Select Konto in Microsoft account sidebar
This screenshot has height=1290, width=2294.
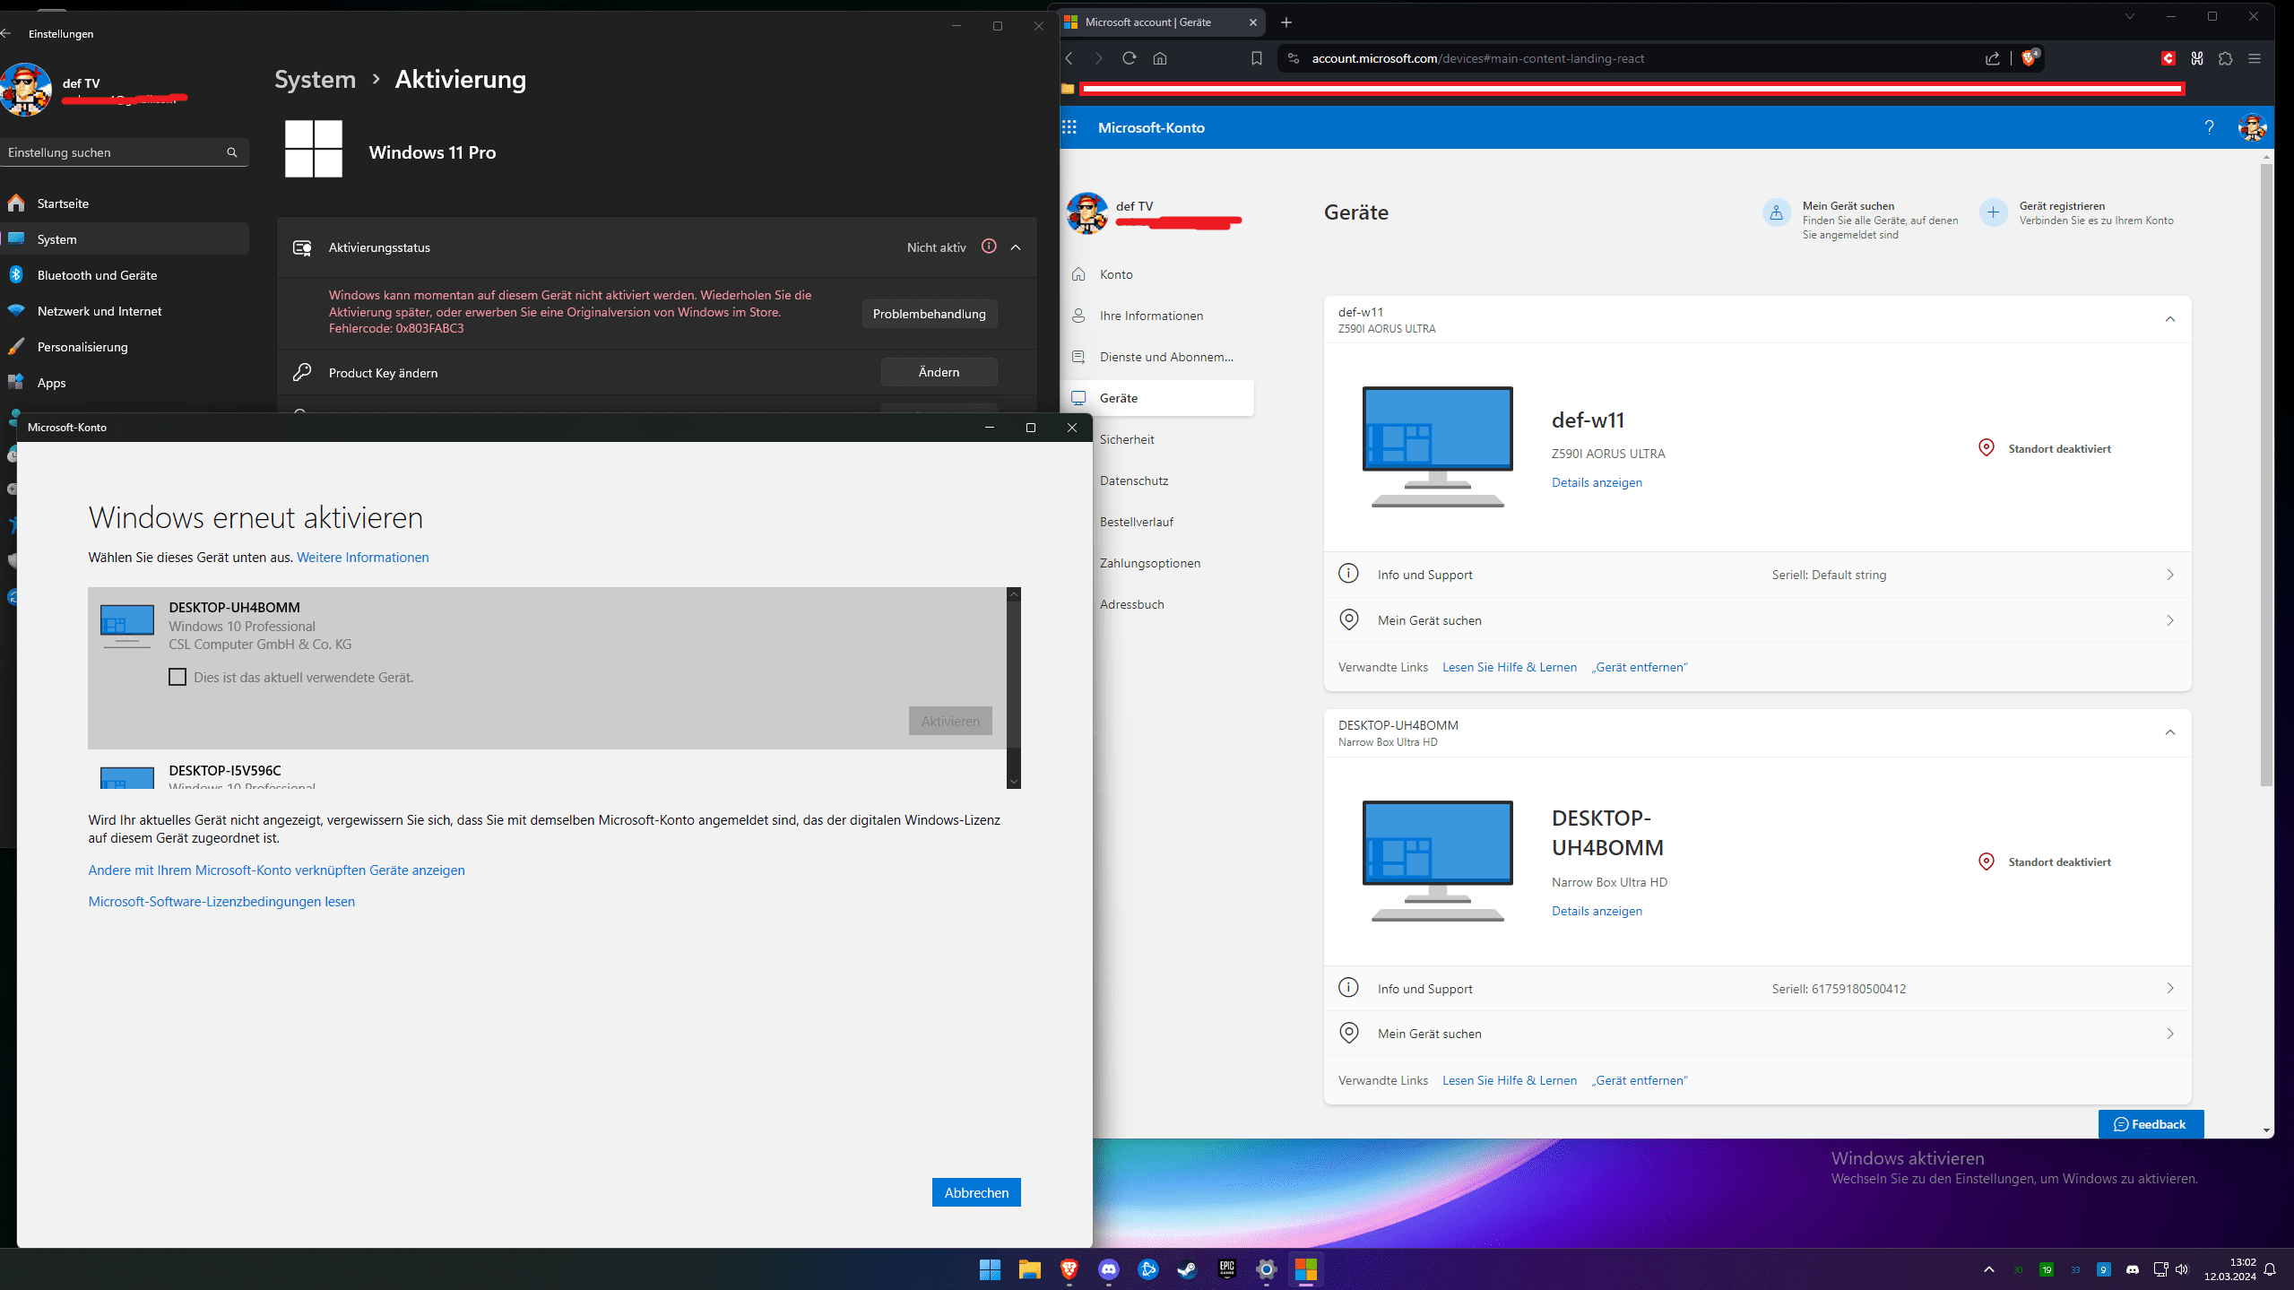(x=1157, y=274)
